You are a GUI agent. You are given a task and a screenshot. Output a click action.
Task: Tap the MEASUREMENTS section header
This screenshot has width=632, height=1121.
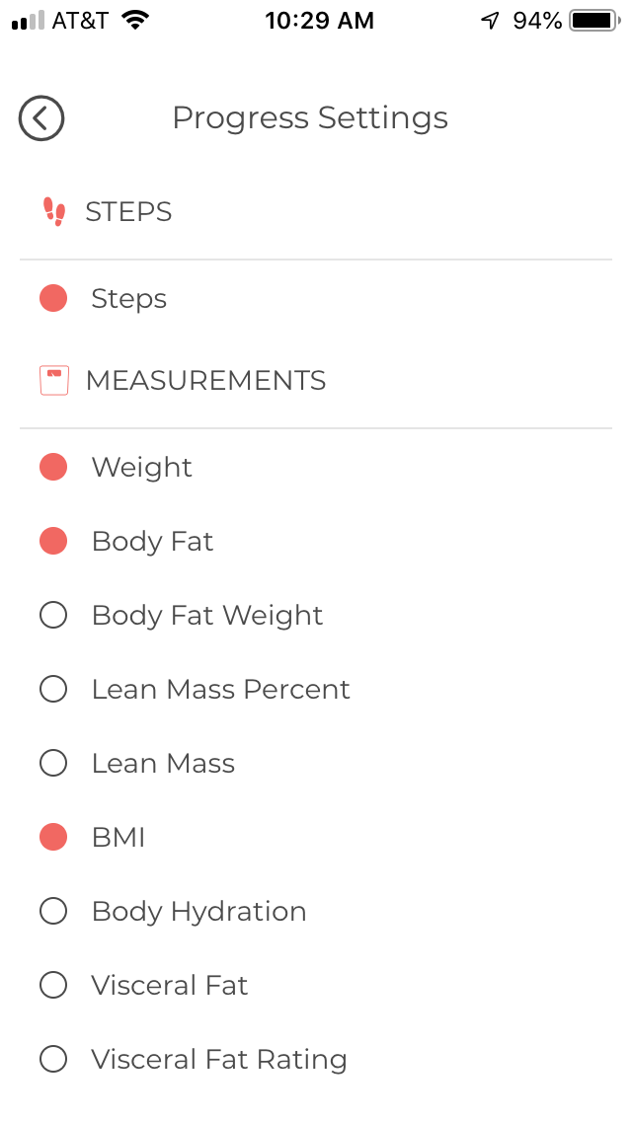205,380
